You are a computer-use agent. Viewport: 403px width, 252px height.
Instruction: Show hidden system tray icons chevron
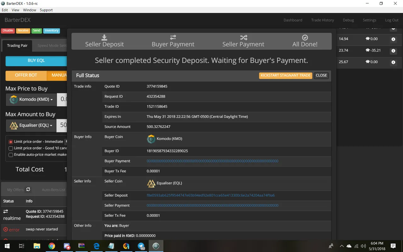[342, 246]
